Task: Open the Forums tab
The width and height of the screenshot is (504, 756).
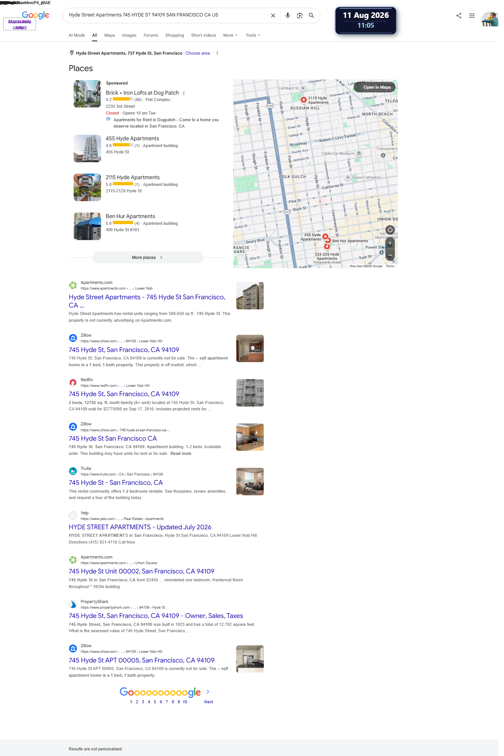Action: coord(151,35)
